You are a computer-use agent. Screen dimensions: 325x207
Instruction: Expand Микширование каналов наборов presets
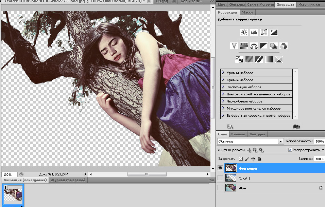(223, 108)
